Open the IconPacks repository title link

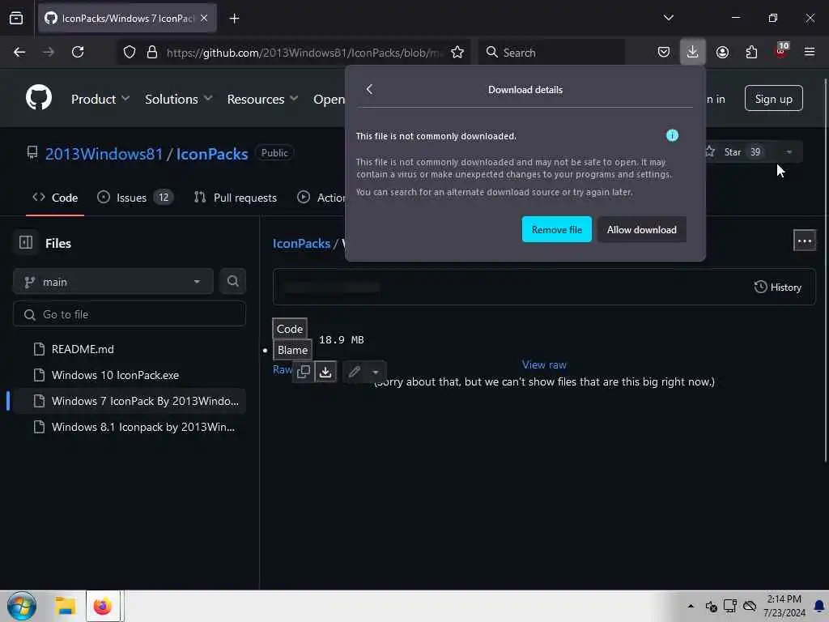212,154
